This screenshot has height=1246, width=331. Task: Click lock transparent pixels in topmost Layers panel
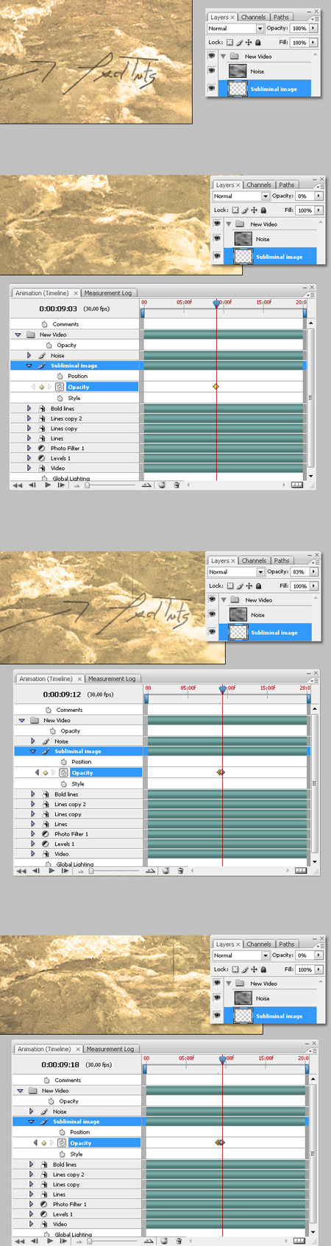pyautogui.click(x=230, y=43)
